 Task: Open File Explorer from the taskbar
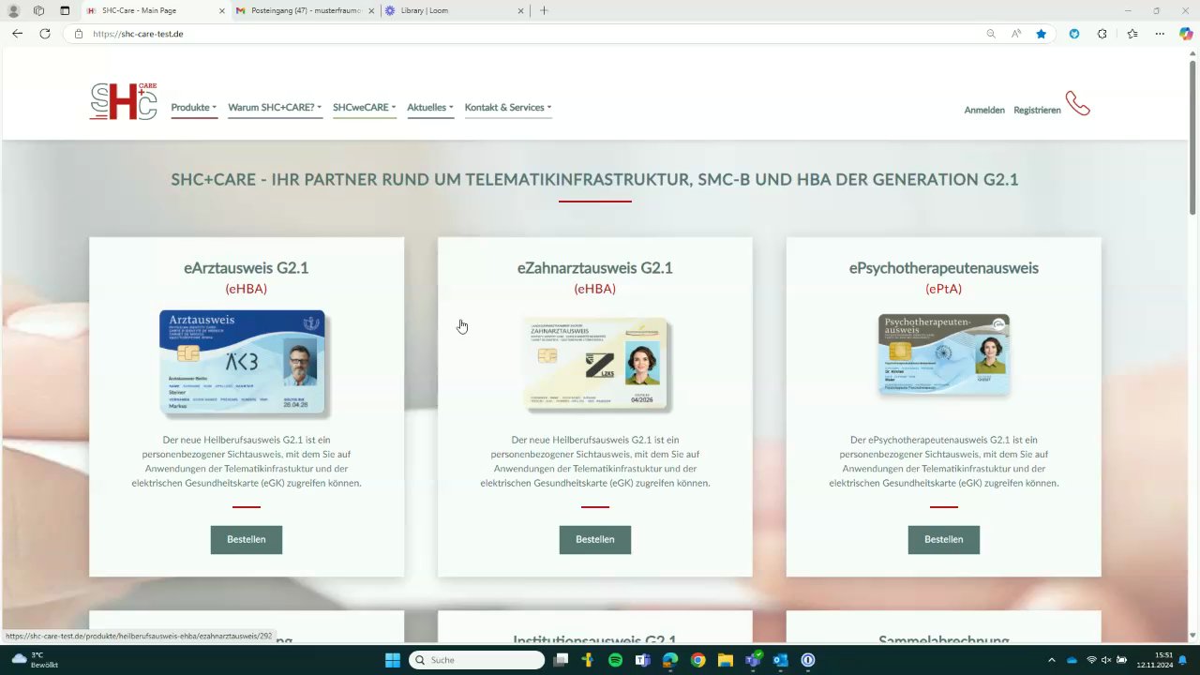725,660
